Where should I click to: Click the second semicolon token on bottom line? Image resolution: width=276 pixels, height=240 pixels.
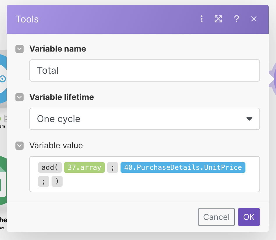(44, 182)
